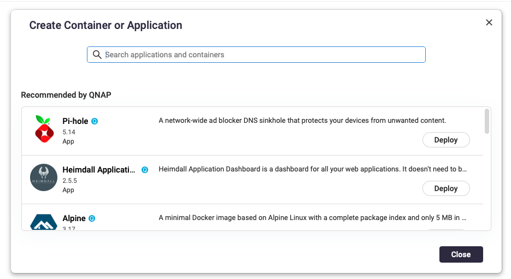511x279 pixels.
Task: Deploy the Pi-hole application
Action: coord(445,140)
